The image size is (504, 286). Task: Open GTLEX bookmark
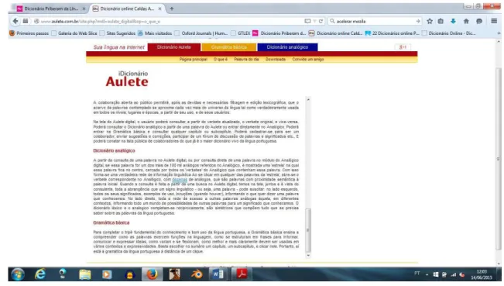pyautogui.click(x=241, y=33)
